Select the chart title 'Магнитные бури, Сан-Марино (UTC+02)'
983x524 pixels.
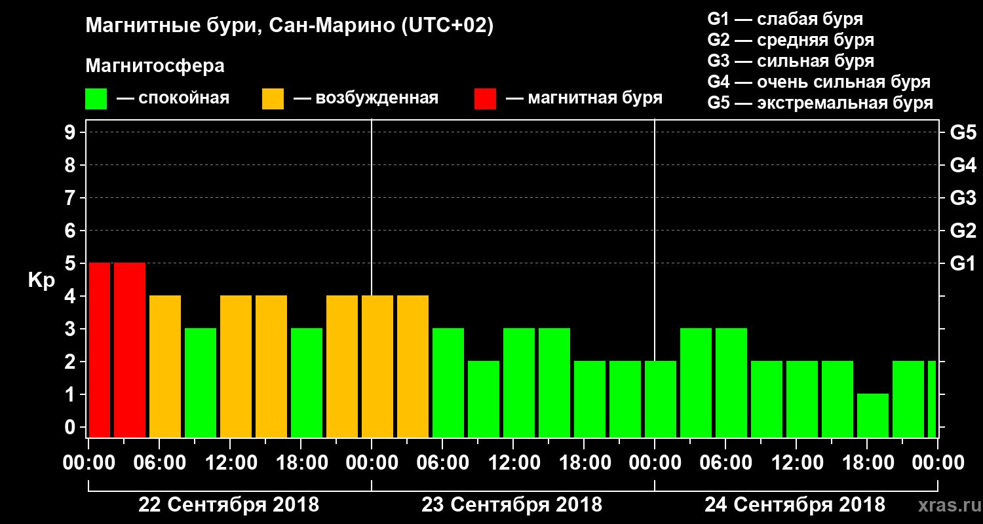pos(289,26)
